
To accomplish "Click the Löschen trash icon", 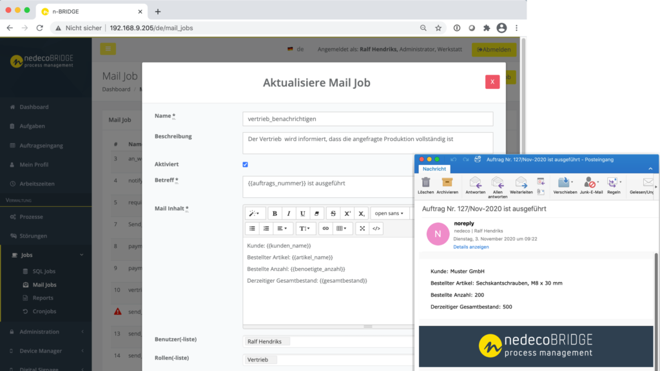I will (425, 184).
